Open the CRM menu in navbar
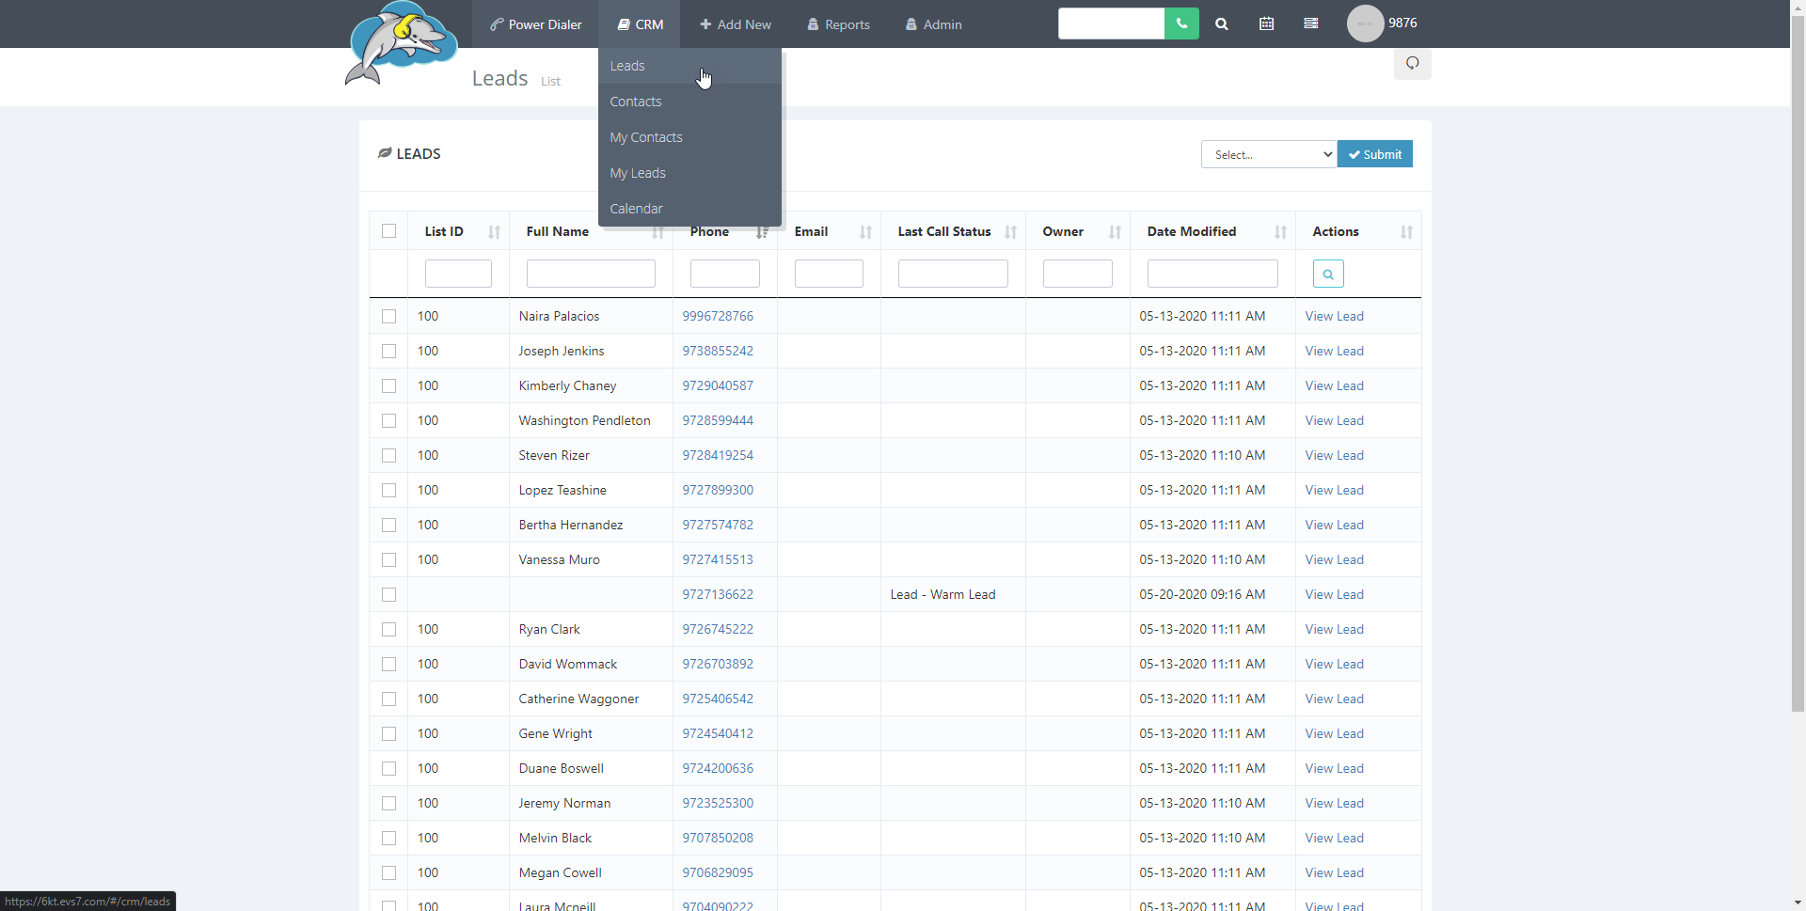 pos(640,24)
